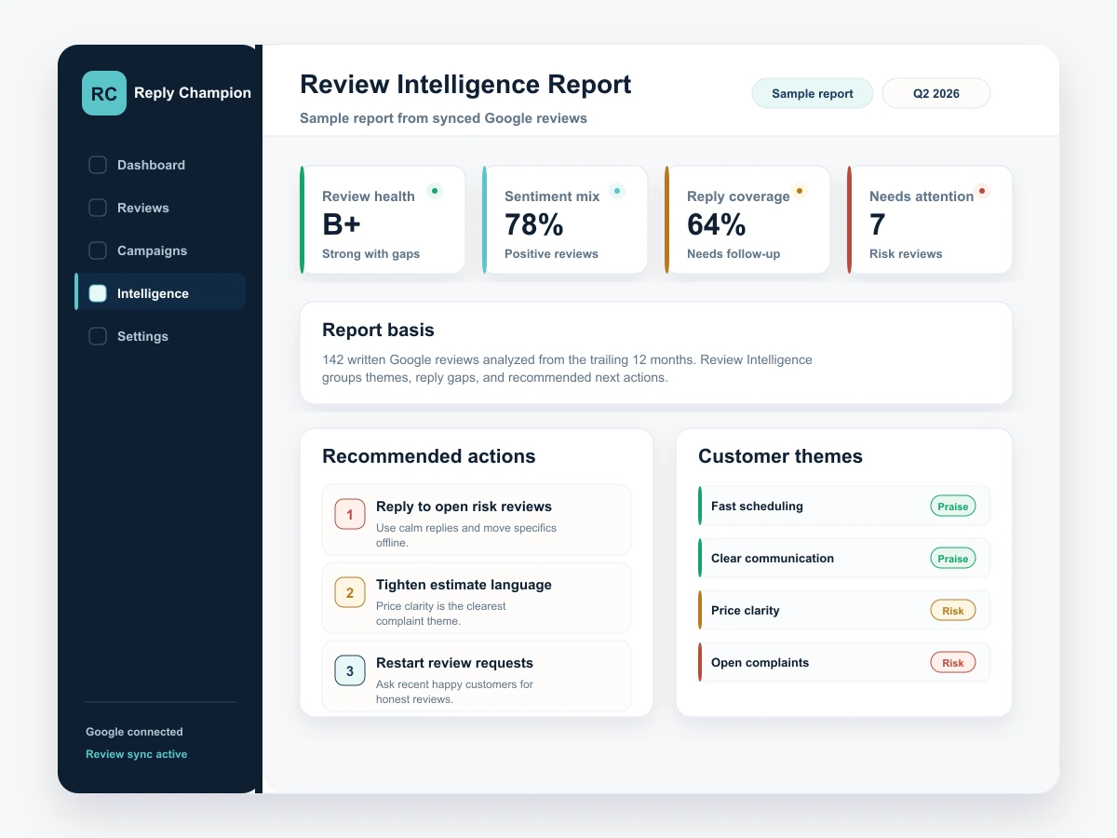Image resolution: width=1117 pixels, height=838 pixels.
Task: Click the Price clarity theme row
Action: tap(844, 610)
